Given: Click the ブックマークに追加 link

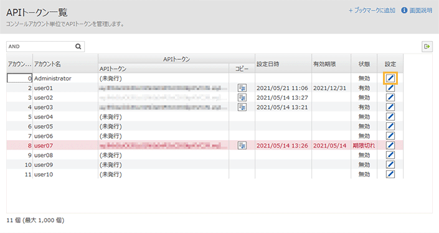Looking at the screenshot, I should coord(372,11).
